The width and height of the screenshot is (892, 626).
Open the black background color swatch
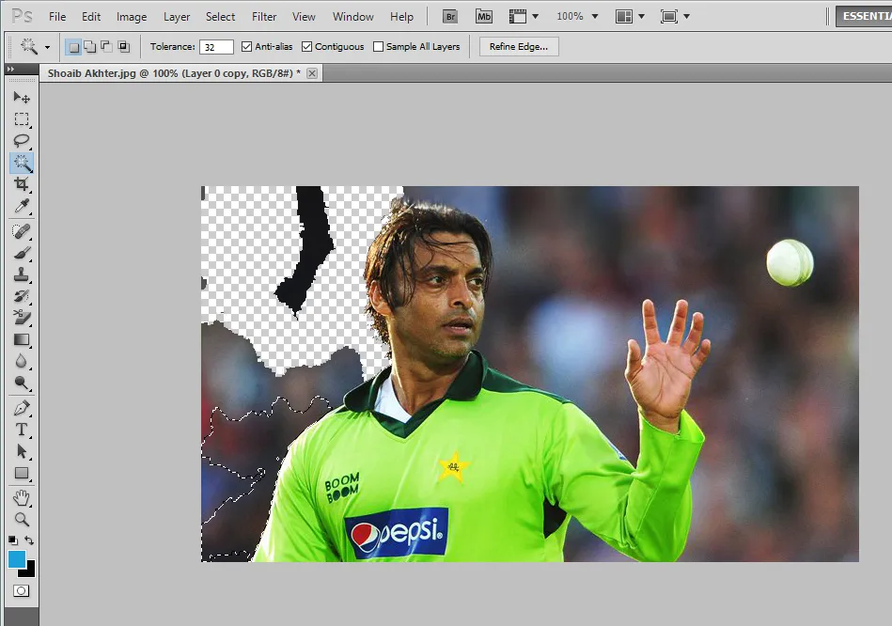(x=29, y=571)
